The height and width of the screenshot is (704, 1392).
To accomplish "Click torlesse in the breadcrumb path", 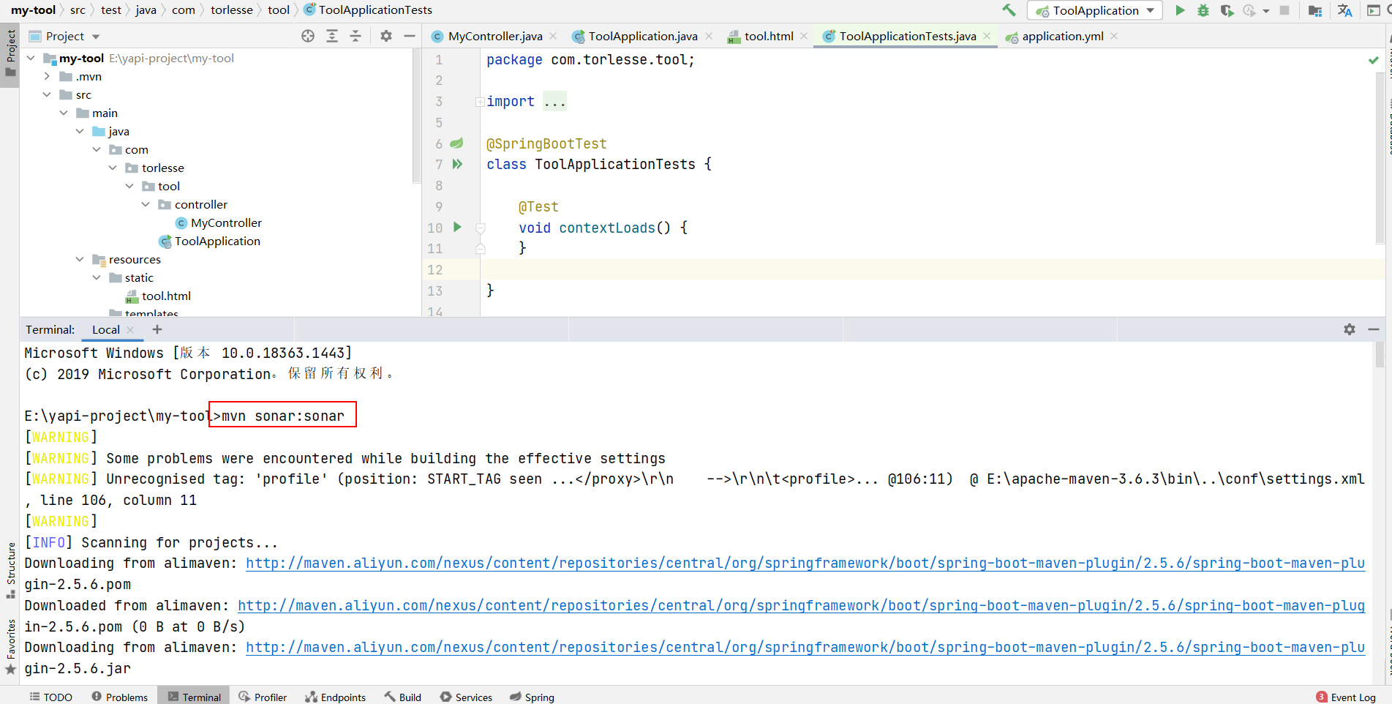I will (x=232, y=10).
